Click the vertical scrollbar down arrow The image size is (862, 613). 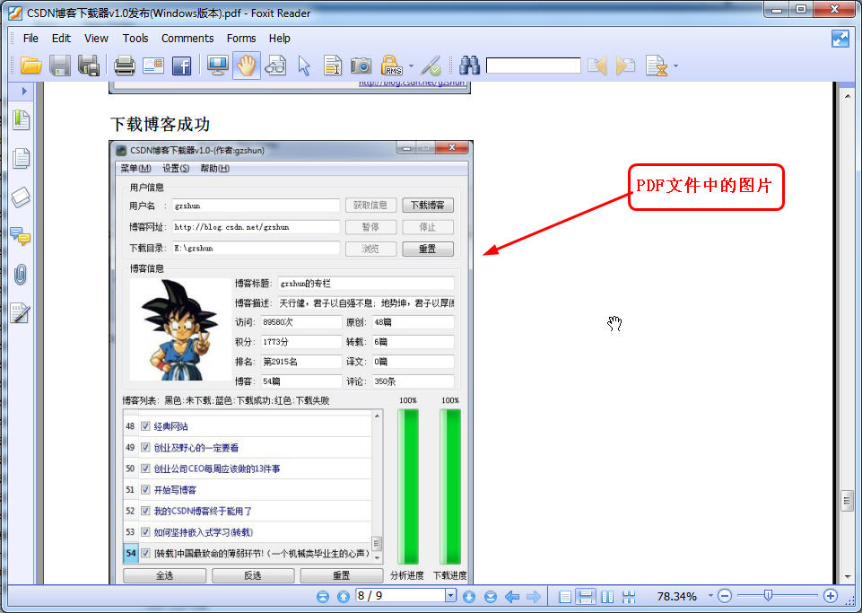click(x=847, y=577)
